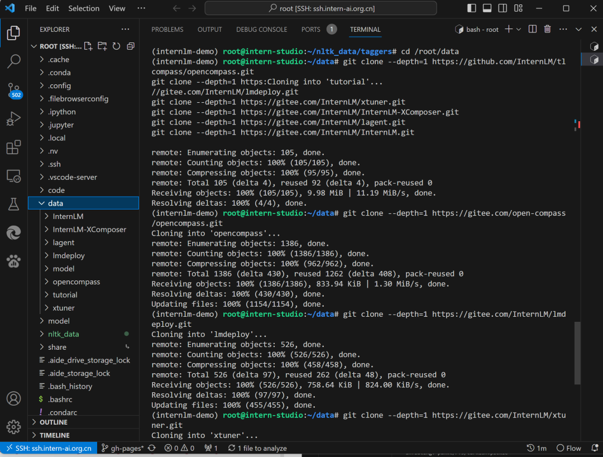Click forwarded ports indicator in status bar
Screen dimensions: 603x457
click(x=211, y=448)
